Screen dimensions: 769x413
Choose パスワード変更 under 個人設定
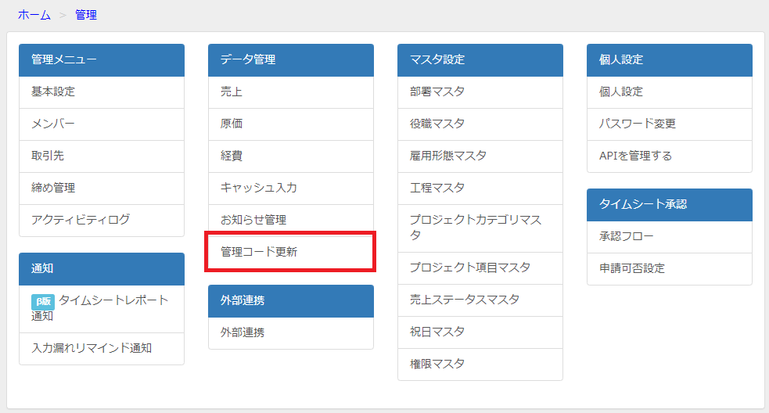coord(670,124)
